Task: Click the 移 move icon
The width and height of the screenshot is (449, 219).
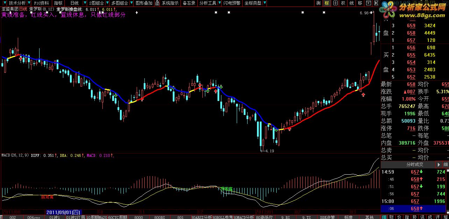Action: coord(360,3)
